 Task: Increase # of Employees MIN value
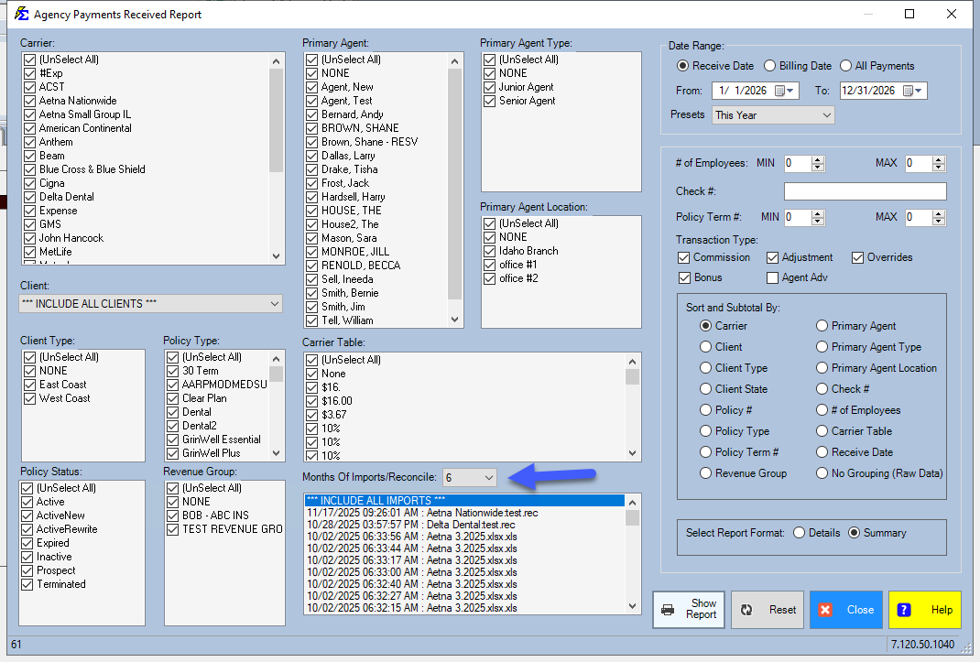(x=818, y=159)
